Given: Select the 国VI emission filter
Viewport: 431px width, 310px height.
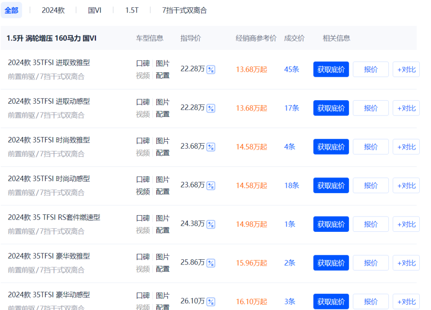Looking at the screenshot, I should click(94, 10).
